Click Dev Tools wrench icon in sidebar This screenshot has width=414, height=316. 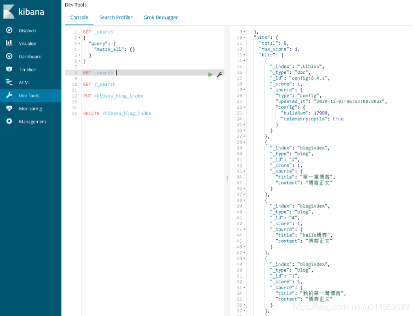click(x=9, y=95)
